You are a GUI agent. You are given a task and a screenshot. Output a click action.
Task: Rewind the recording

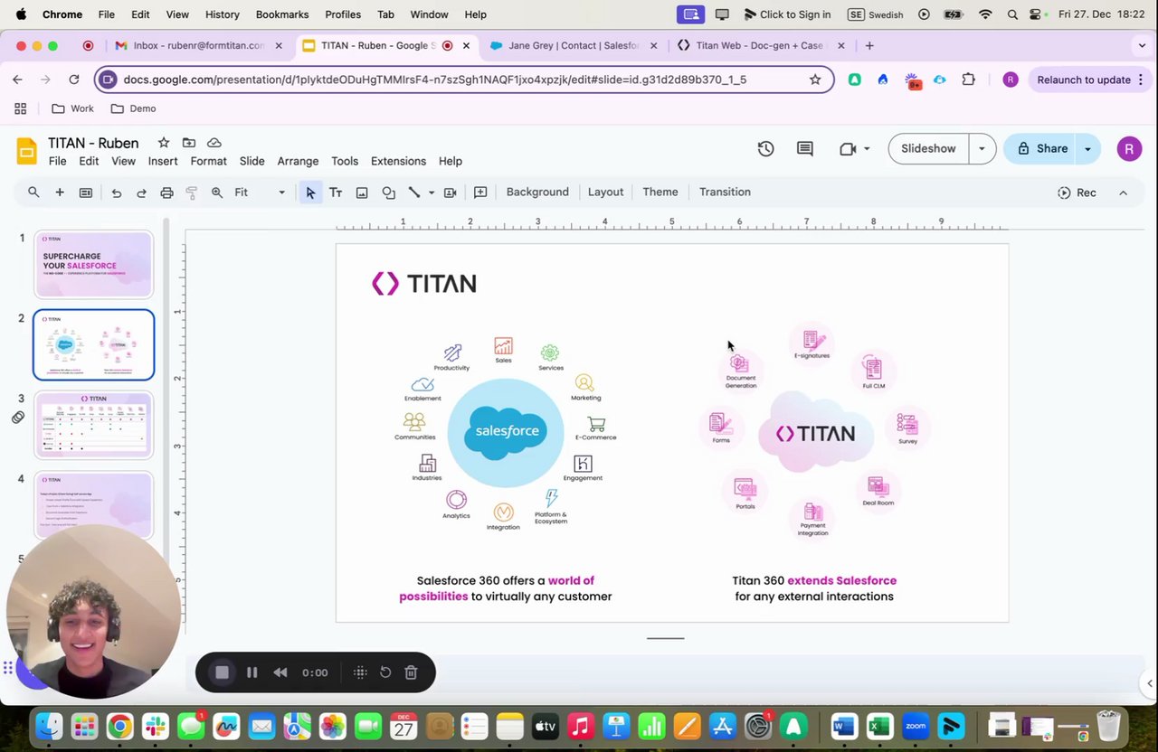(280, 672)
